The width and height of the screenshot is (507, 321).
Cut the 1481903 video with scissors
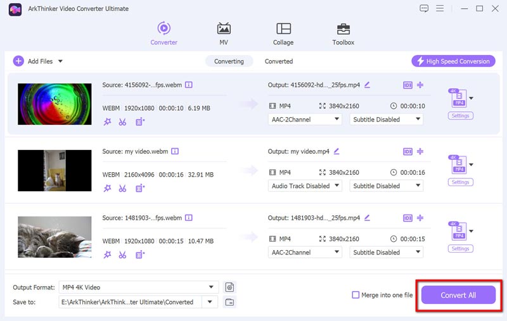[x=122, y=255]
